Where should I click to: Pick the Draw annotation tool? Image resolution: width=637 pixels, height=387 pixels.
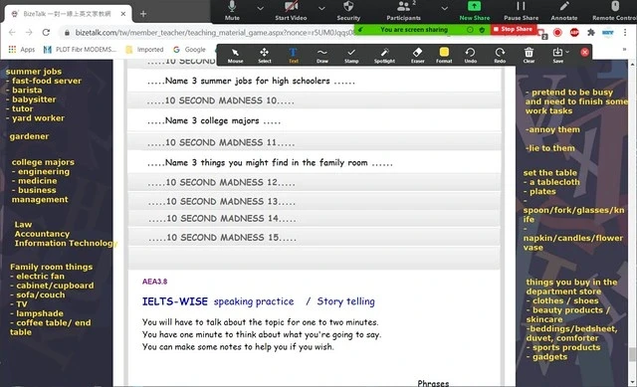click(x=322, y=56)
